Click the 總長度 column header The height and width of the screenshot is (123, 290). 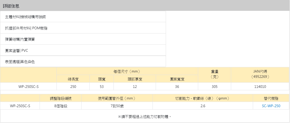(x=73, y=79)
